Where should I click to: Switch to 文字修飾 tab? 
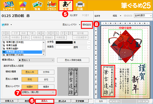coord(80,101)
